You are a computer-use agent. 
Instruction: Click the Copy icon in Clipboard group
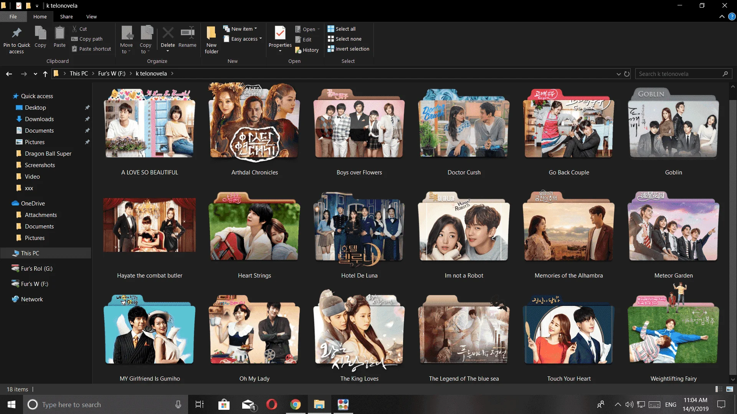[x=40, y=33]
